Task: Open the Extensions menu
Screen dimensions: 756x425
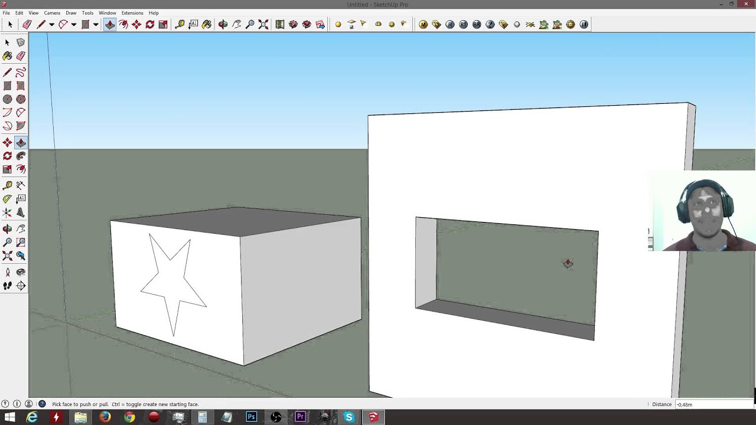Action: pyautogui.click(x=132, y=13)
